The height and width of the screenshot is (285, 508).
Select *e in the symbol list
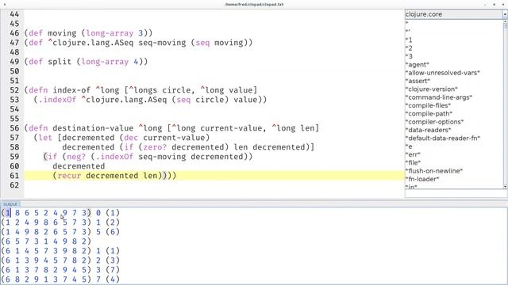[x=409, y=146]
